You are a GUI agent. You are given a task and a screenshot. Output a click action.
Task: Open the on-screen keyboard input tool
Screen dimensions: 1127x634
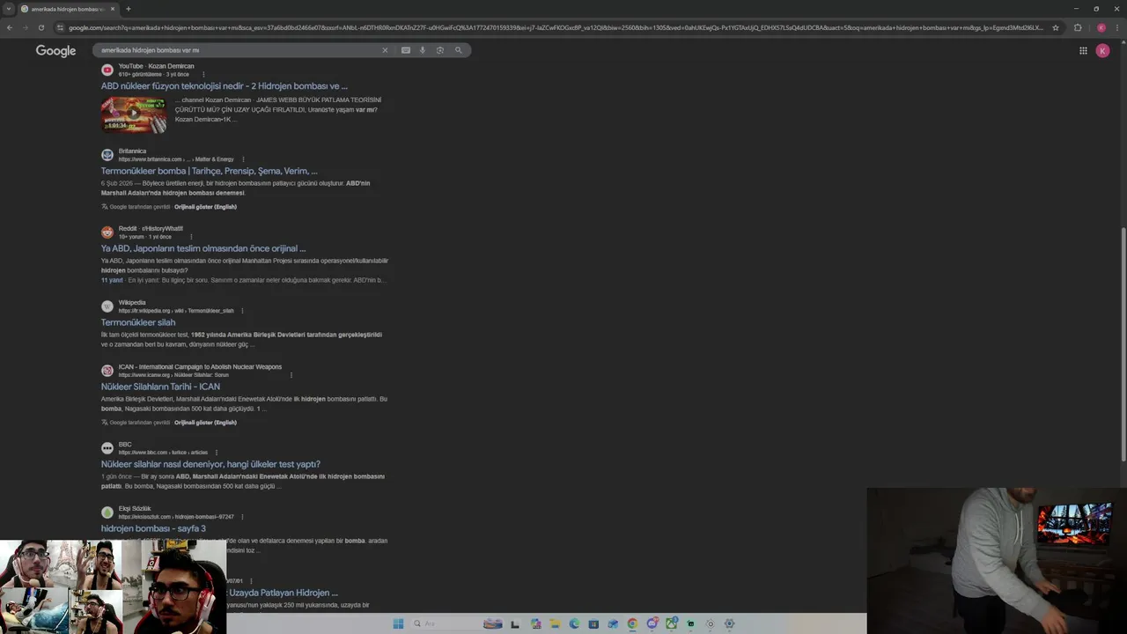click(x=405, y=50)
